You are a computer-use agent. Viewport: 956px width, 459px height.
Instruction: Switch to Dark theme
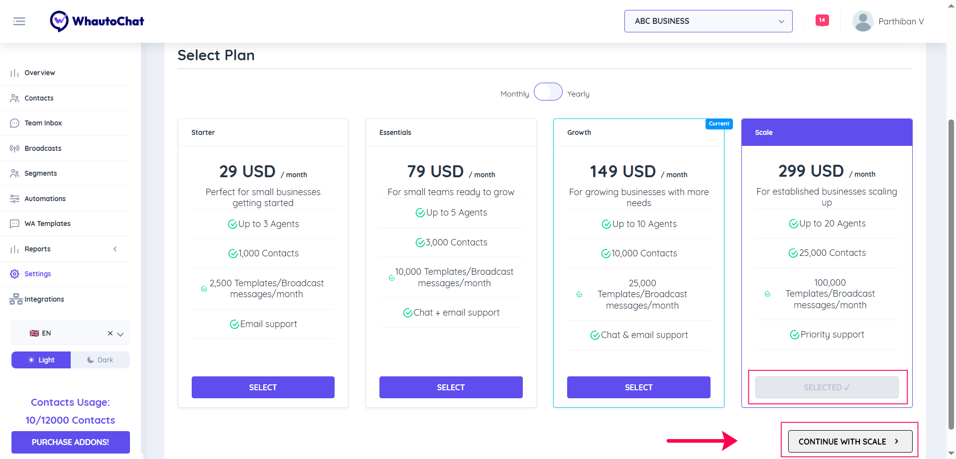tap(100, 360)
